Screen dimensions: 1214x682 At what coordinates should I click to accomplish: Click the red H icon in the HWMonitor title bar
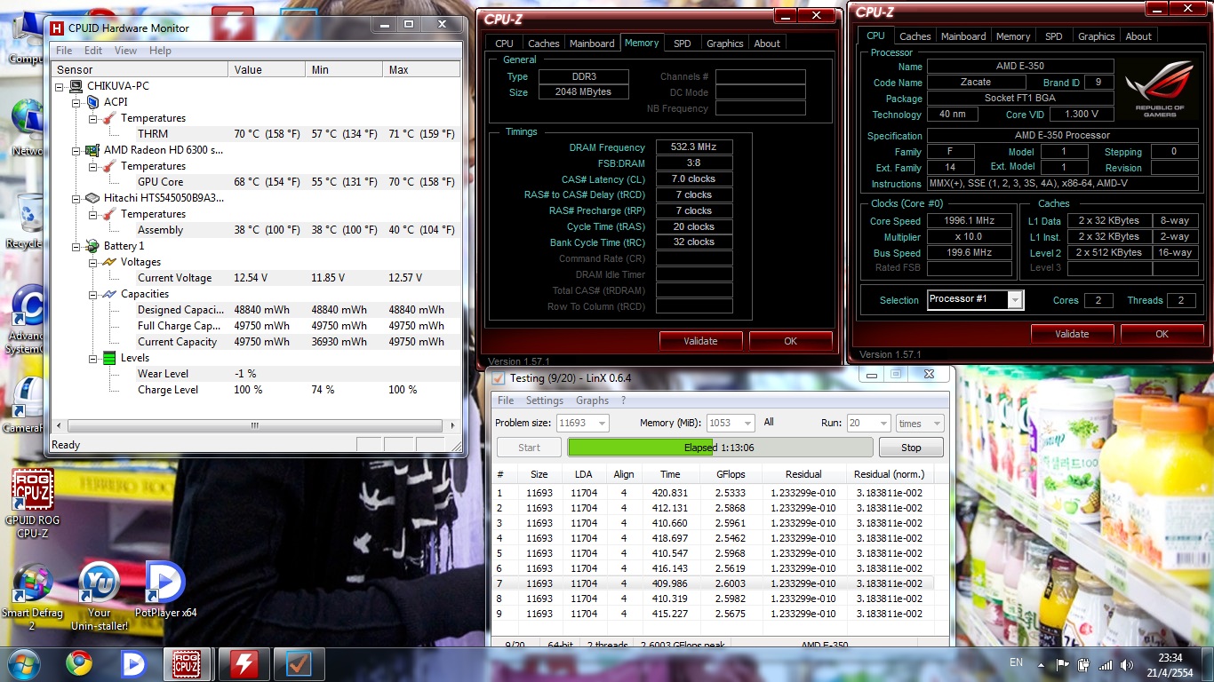(x=58, y=28)
